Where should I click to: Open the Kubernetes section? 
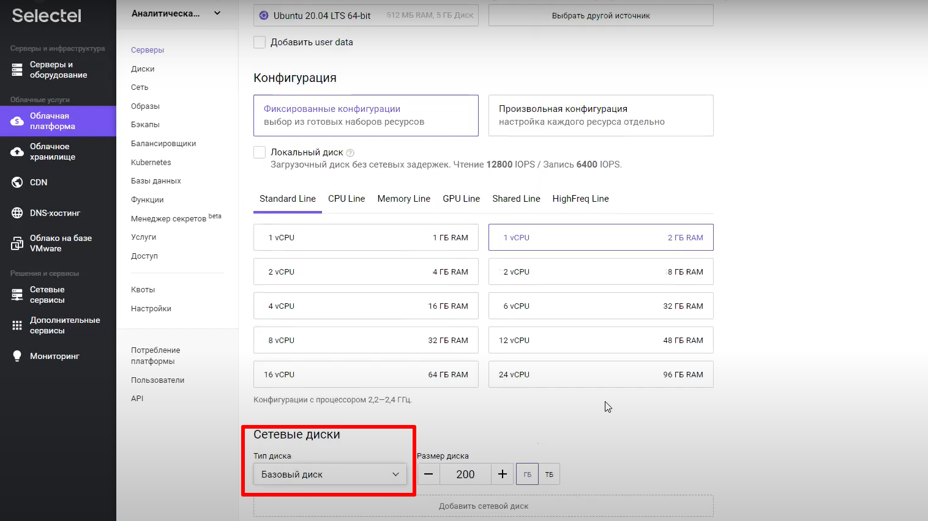tap(151, 163)
